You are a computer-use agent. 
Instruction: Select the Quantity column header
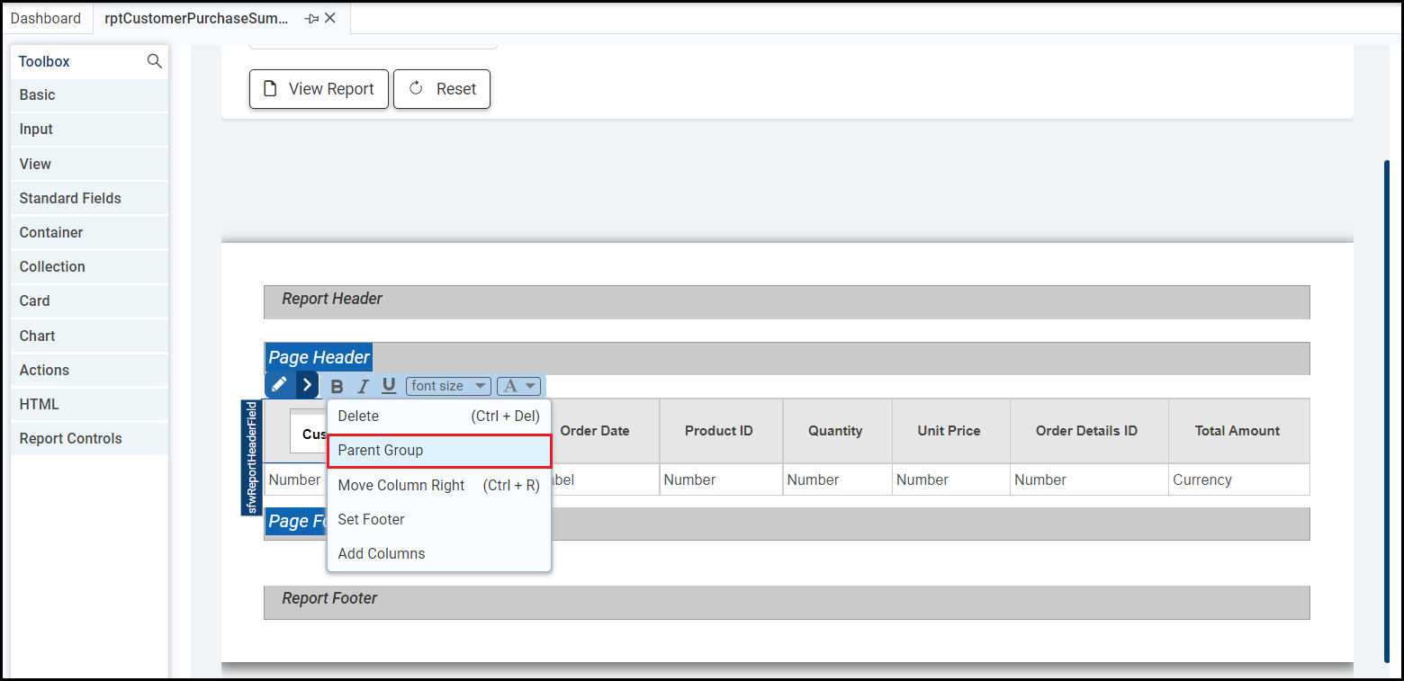837,431
